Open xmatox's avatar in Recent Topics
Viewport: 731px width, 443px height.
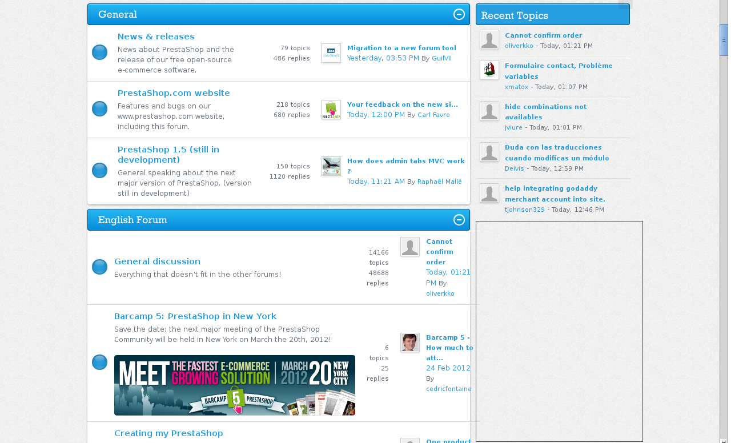click(489, 70)
